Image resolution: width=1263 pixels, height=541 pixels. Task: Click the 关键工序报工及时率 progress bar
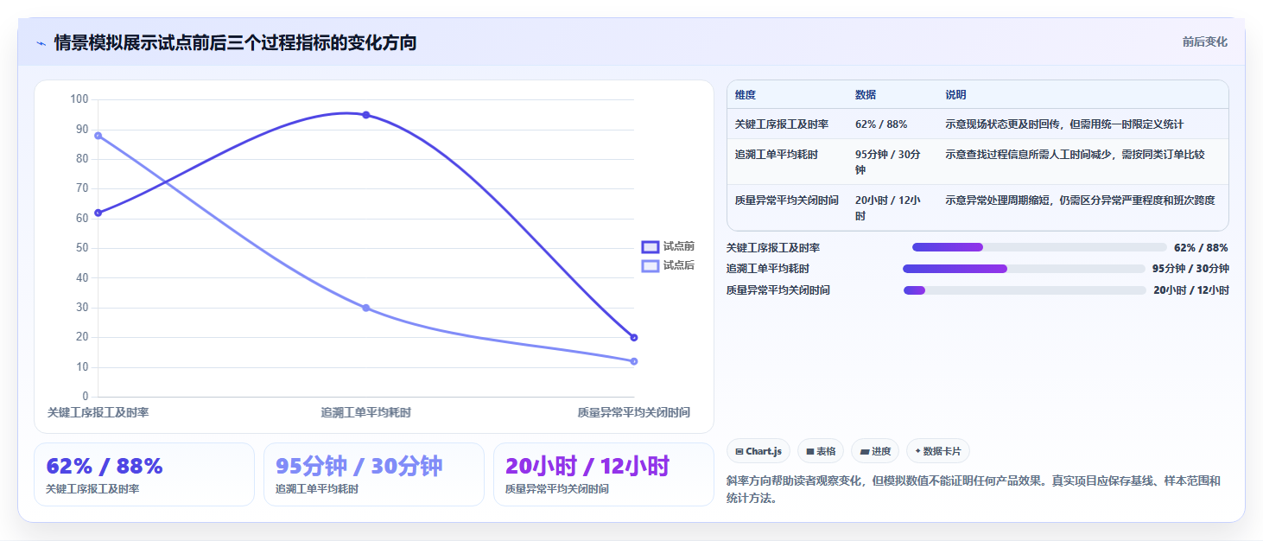pos(1039,247)
